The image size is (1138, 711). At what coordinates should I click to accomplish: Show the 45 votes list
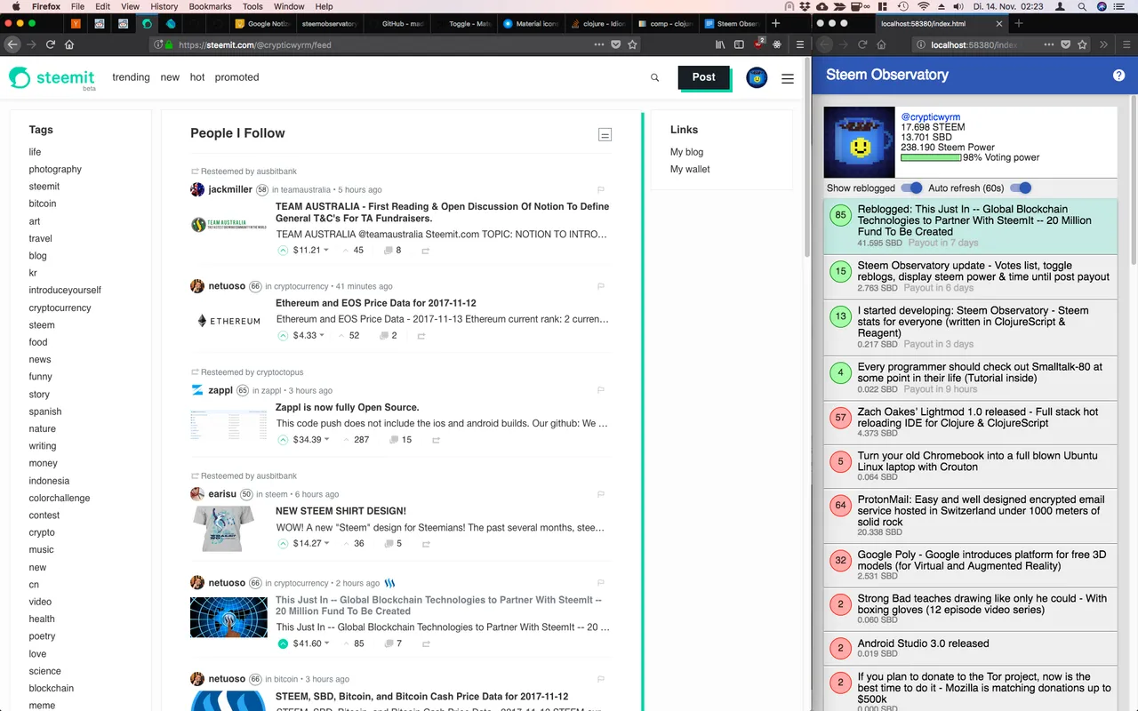353,251
